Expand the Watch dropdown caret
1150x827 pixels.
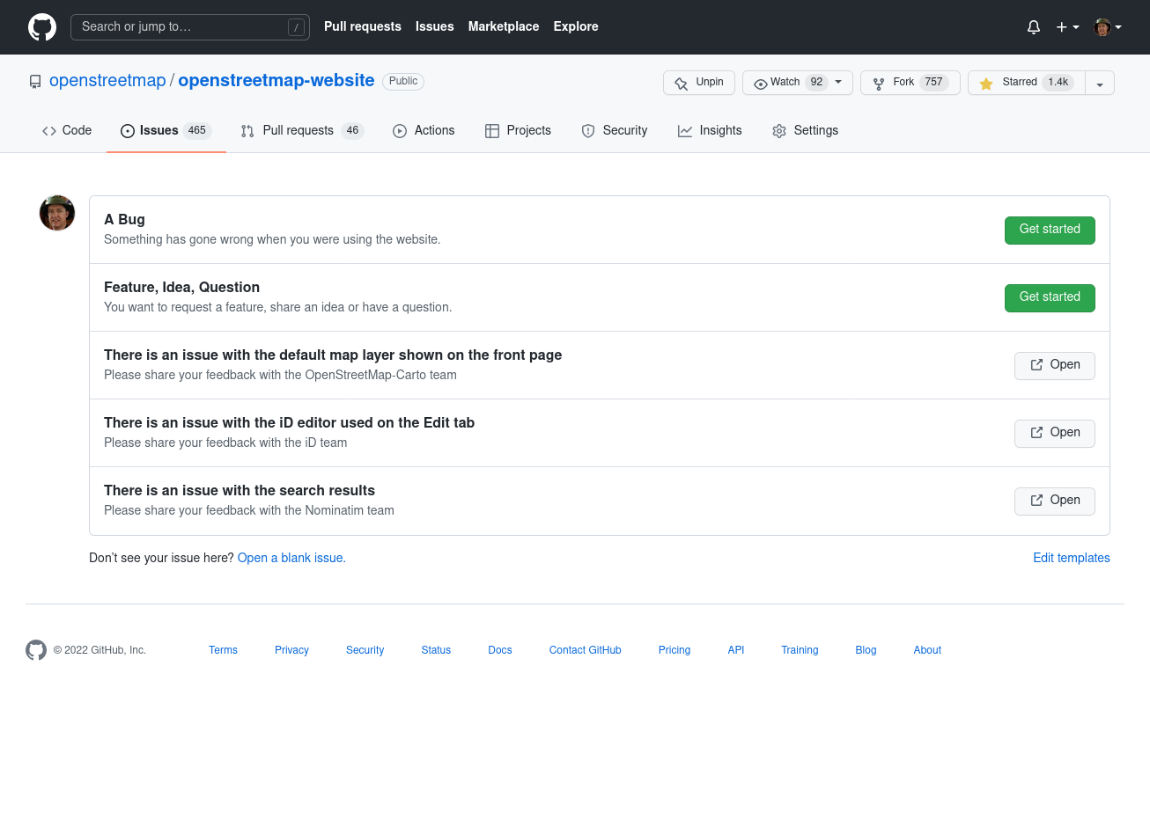pyautogui.click(x=838, y=82)
